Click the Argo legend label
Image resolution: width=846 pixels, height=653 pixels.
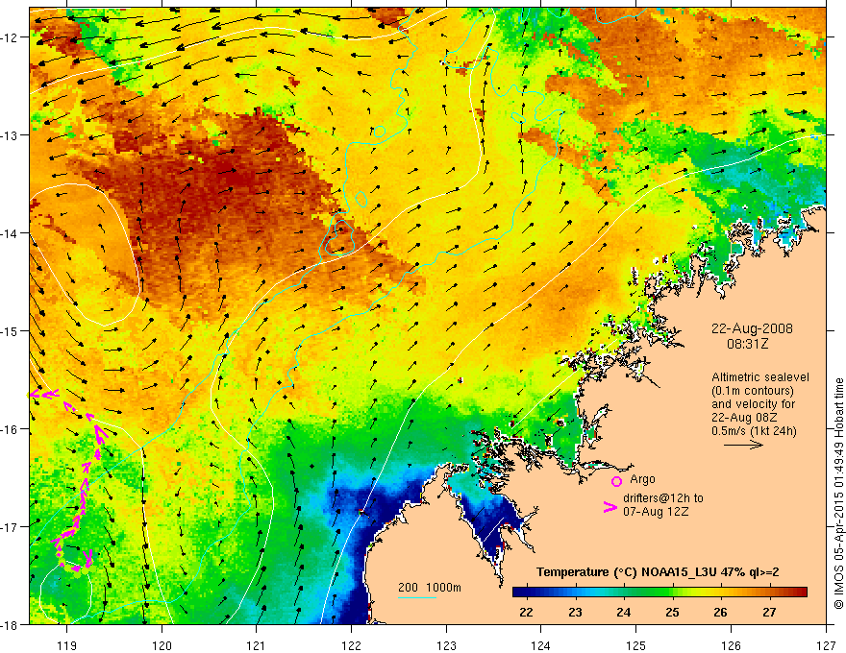[x=642, y=479]
